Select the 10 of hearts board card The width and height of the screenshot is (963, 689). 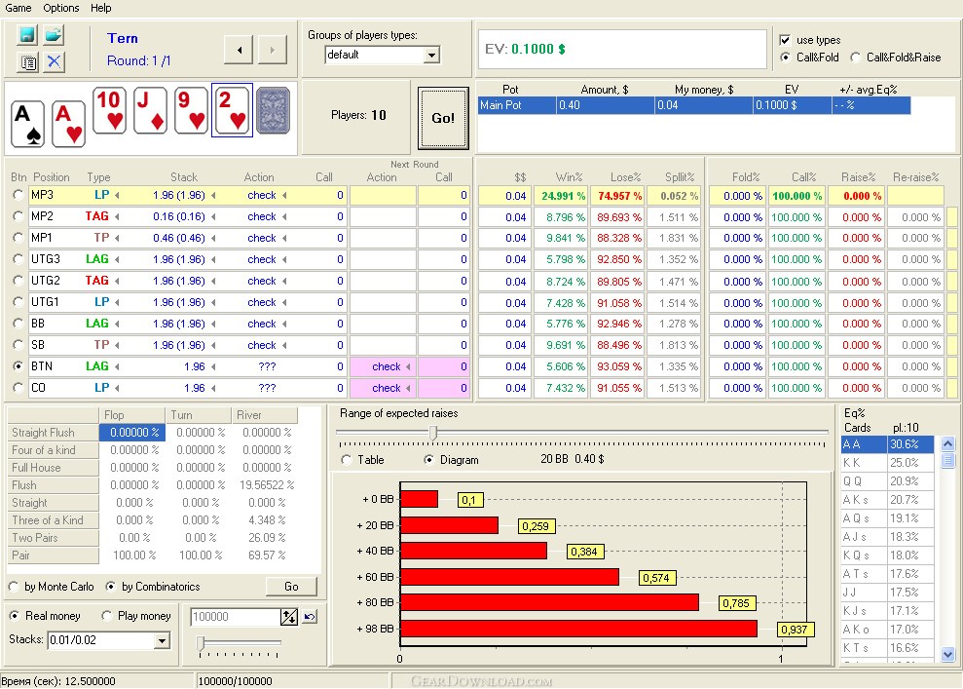[x=109, y=110]
